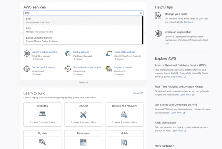Choose the EFS Managed File Storage suggestion
This screenshot has height=149, width=222.
coord(83,30)
